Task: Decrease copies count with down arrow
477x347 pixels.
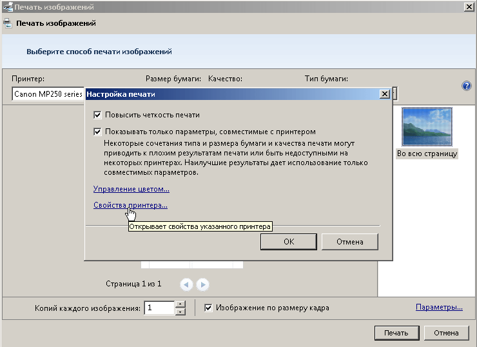Action: tap(180, 312)
